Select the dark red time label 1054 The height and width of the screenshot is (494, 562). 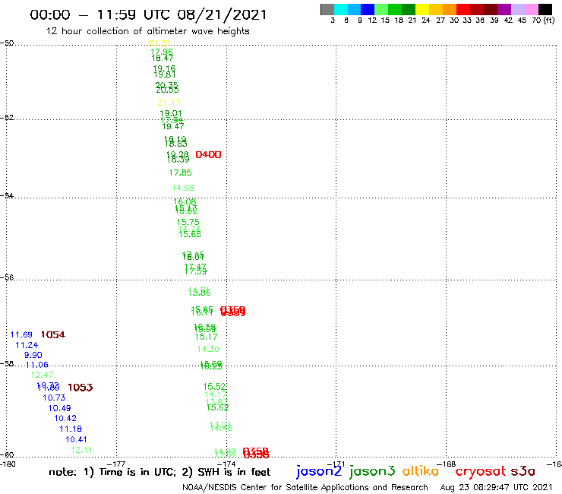click(x=53, y=335)
